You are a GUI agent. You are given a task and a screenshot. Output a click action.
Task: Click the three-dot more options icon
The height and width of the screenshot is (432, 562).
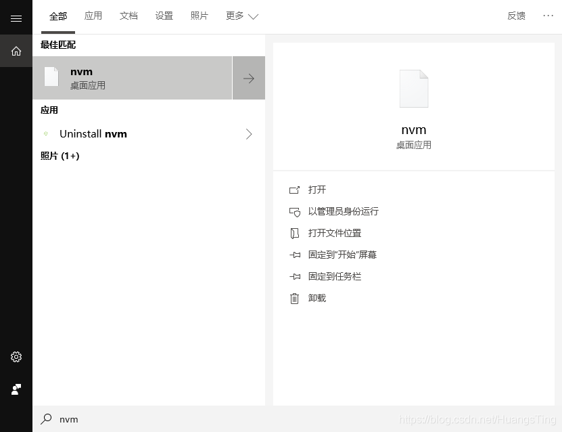548,16
